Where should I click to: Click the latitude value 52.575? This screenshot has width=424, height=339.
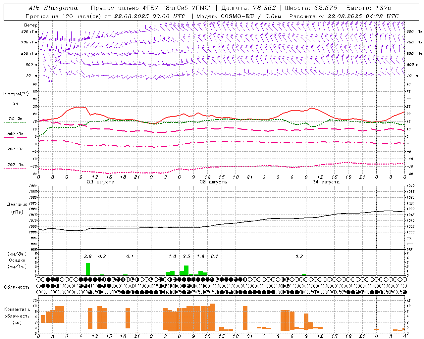[326, 8]
